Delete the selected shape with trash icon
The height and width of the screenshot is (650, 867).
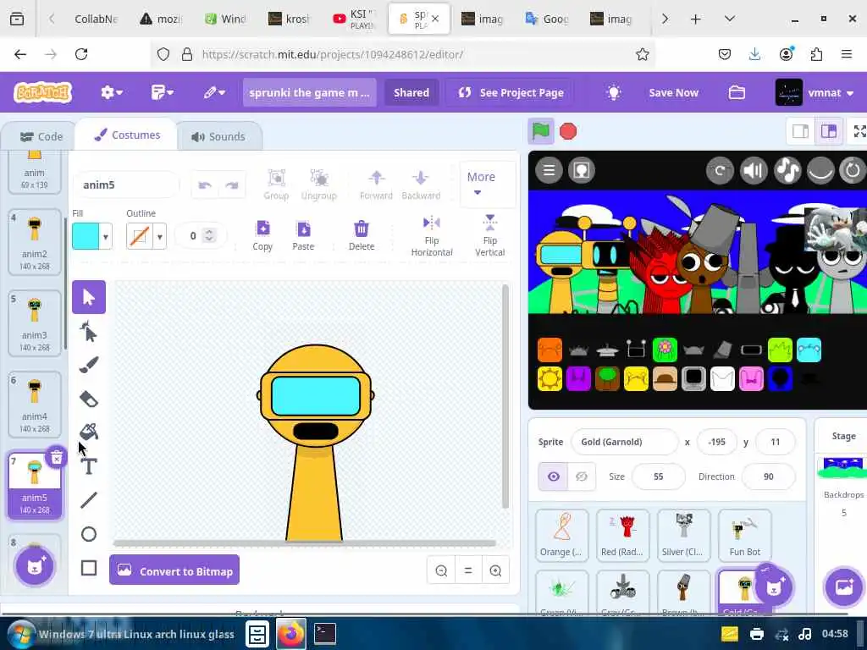coord(361,235)
